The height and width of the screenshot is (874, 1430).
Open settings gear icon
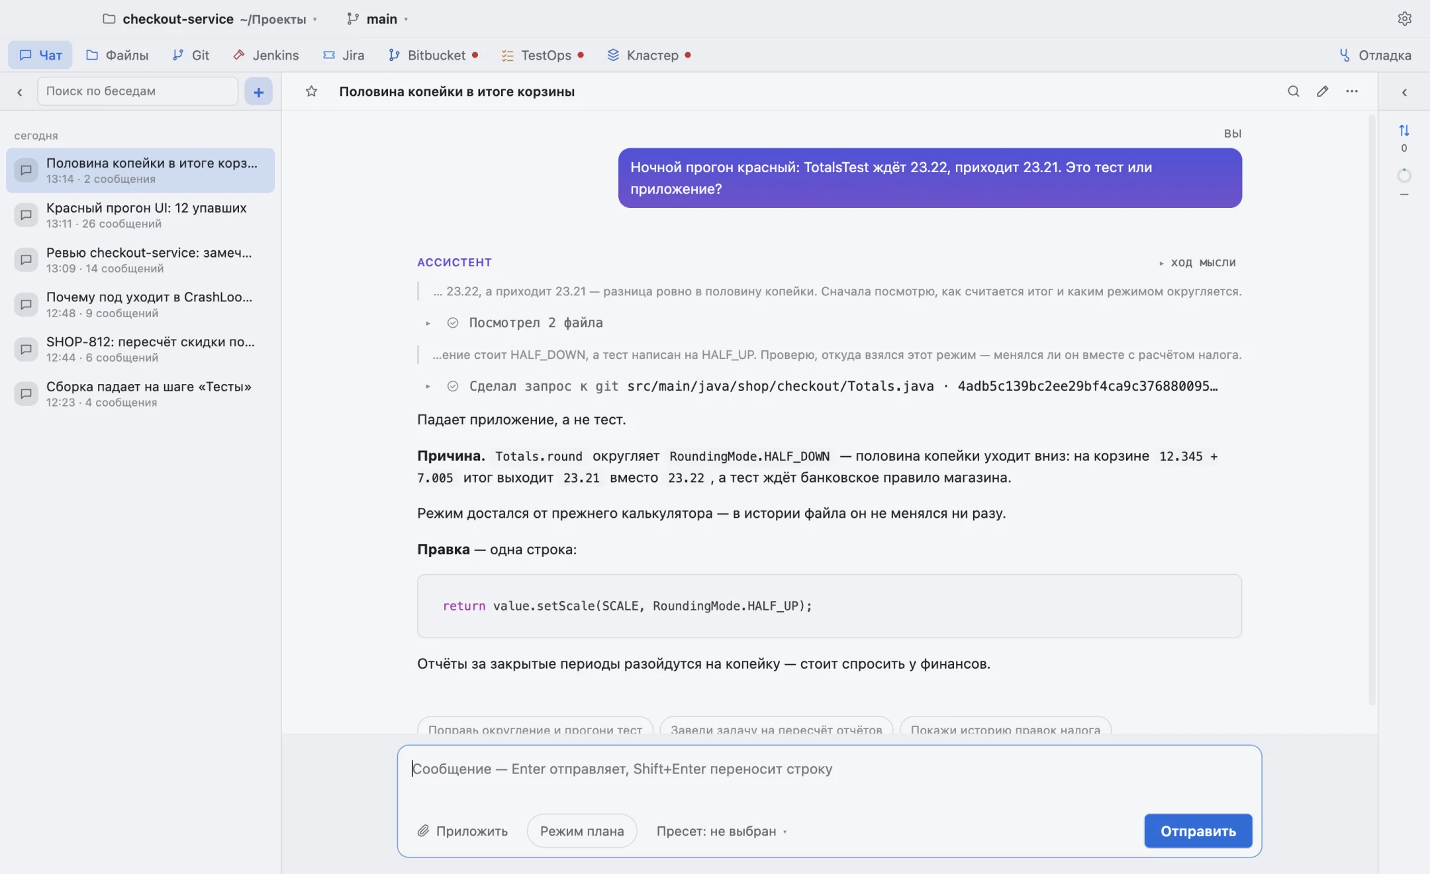click(x=1404, y=19)
